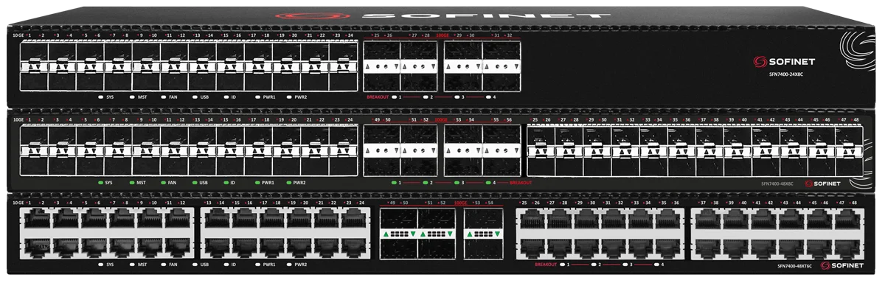Click the green FAN LED on the SFN7400-48X8C switch
The image size is (885, 283).
coord(163,182)
